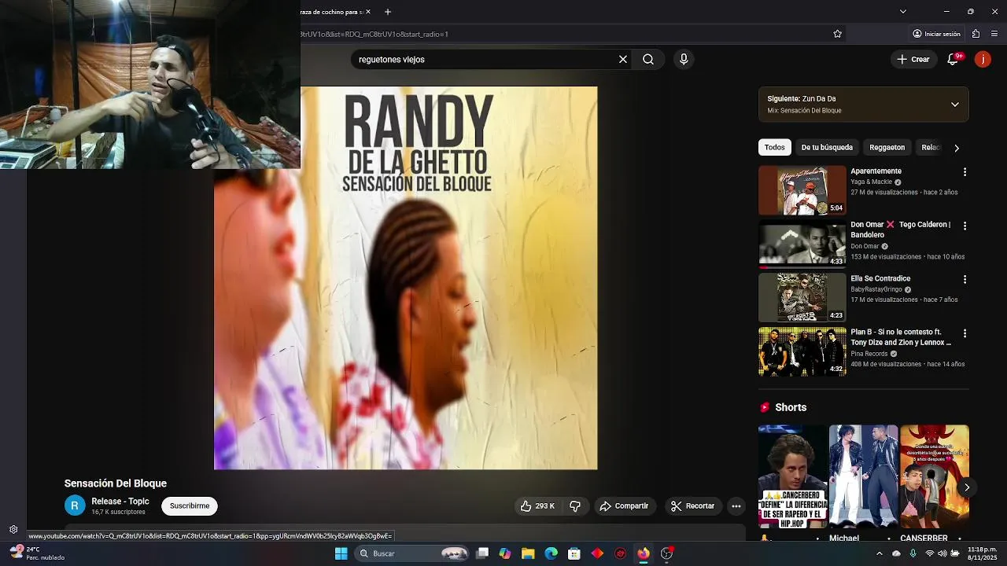Select the Todos filter chip
Screen dimensions: 1007x566
(774, 147)
